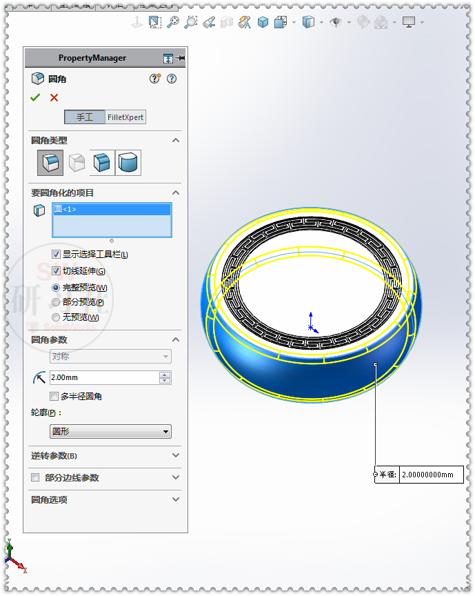This screenshot has height=596, width=475.
Task: Select constant size fillet type
Action: [50, 163]
